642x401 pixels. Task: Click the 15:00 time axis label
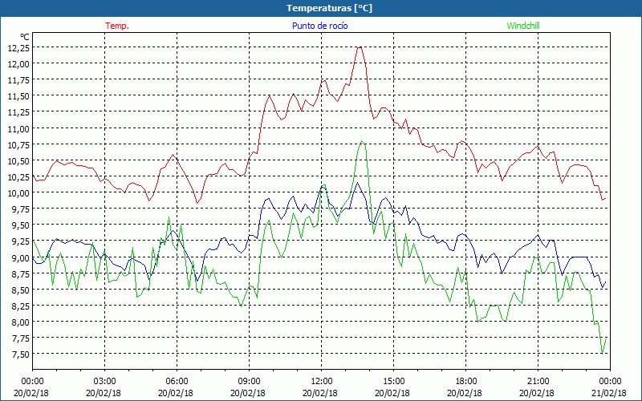(x=393, y=382)
